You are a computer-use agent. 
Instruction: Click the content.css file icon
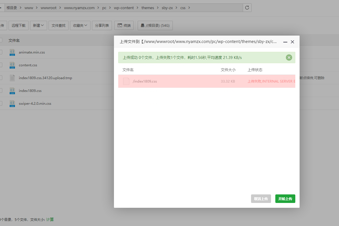coord(12,65)
